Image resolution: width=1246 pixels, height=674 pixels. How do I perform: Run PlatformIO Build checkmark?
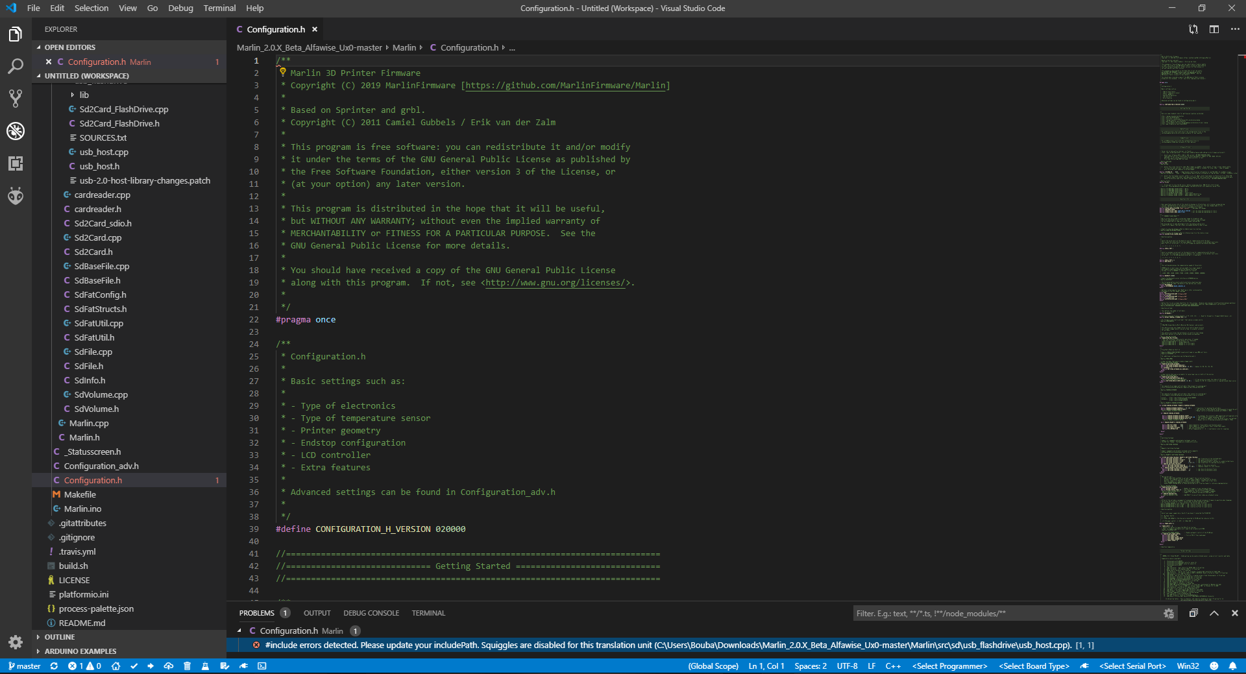point(134,666)
